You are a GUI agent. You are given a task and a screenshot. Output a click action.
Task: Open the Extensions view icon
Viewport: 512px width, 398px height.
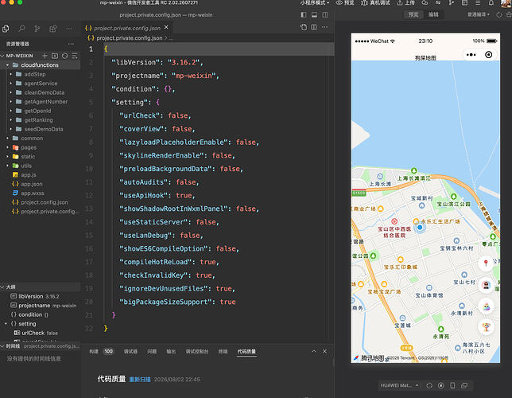pyautogui.click(x=53, y=29)
